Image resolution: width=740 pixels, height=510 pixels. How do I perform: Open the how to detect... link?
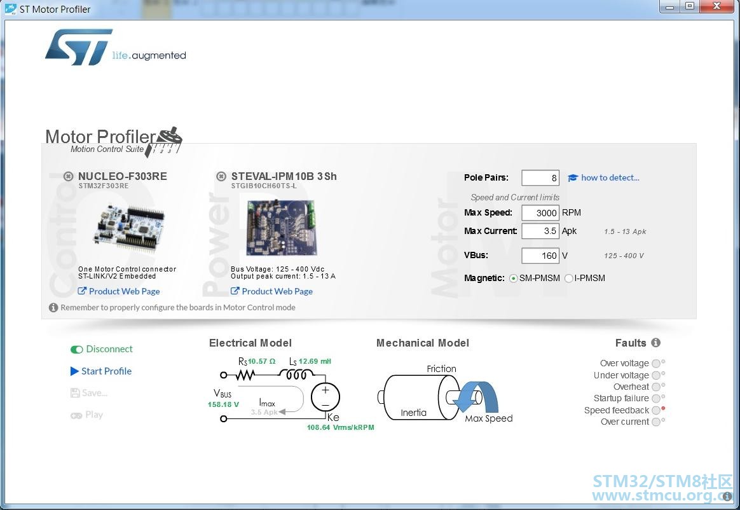click(x=610, y=177)
